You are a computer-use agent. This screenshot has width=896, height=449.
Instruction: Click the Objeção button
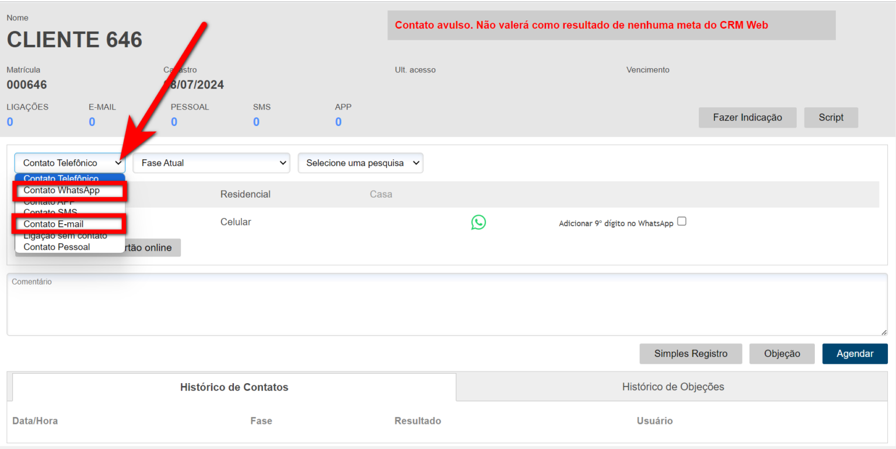tap(782, 354)
